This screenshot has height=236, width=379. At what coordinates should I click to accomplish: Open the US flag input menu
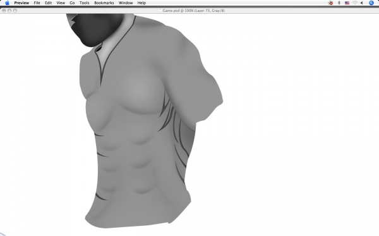click(x=347, y=3)
